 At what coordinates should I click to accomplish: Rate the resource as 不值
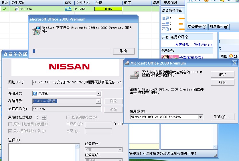(x=165, y=29)
